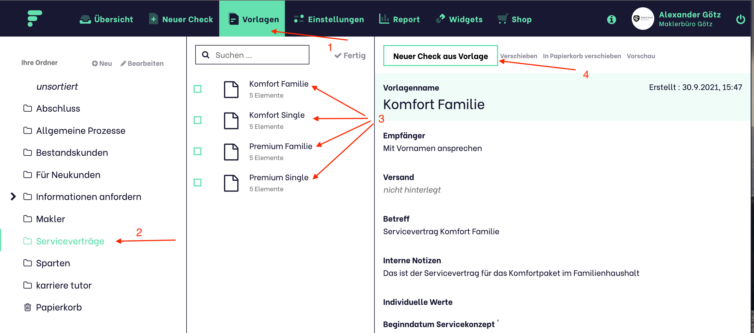Open the Papierkorb trash folder

coord(58,307)
